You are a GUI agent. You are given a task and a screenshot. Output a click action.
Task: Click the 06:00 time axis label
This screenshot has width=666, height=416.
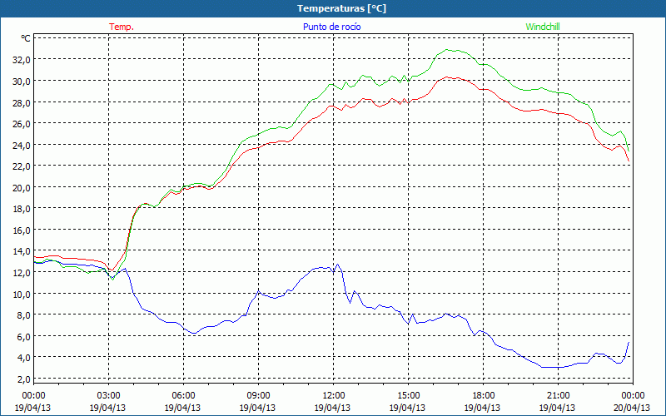183,395
